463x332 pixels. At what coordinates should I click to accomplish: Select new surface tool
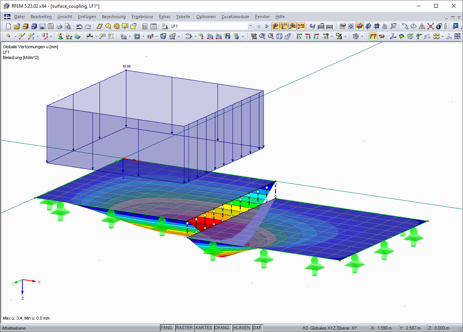pos(123,36)
